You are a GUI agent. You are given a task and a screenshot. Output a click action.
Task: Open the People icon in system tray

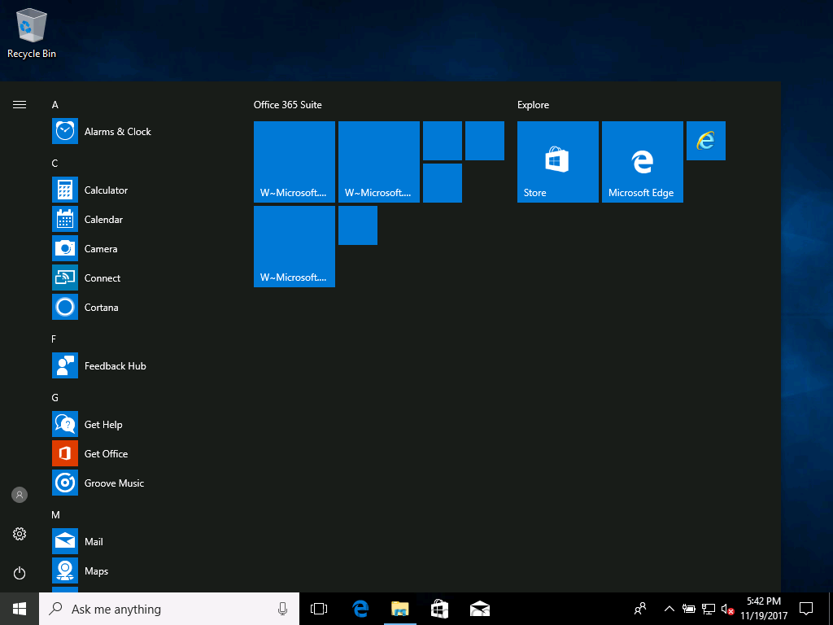point(641,609)
